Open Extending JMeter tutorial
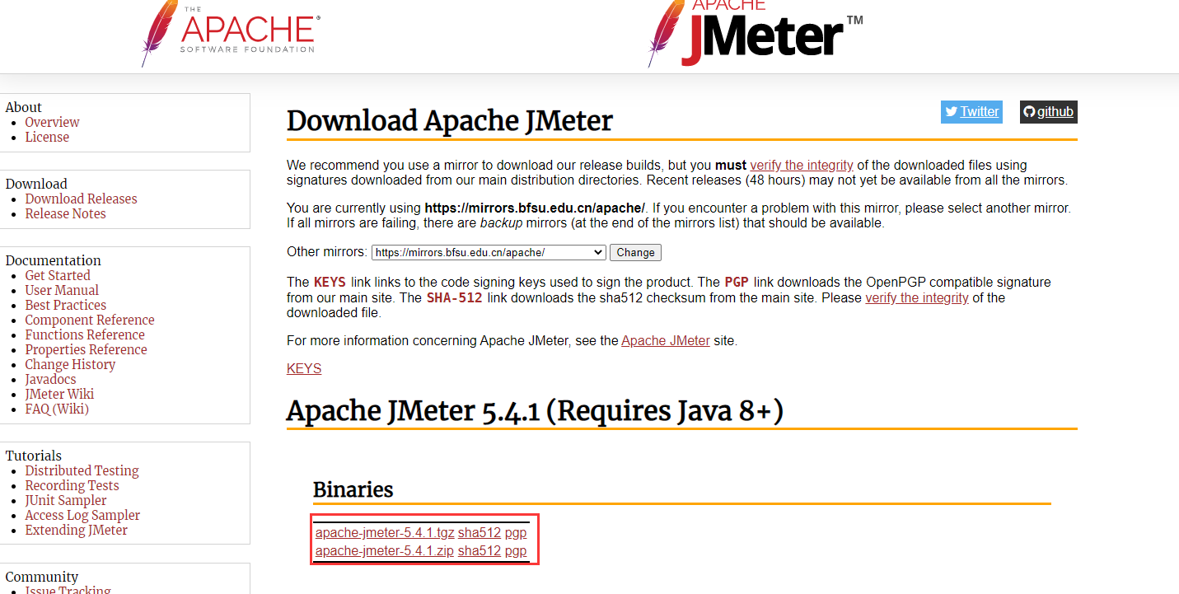 (76, 530)
